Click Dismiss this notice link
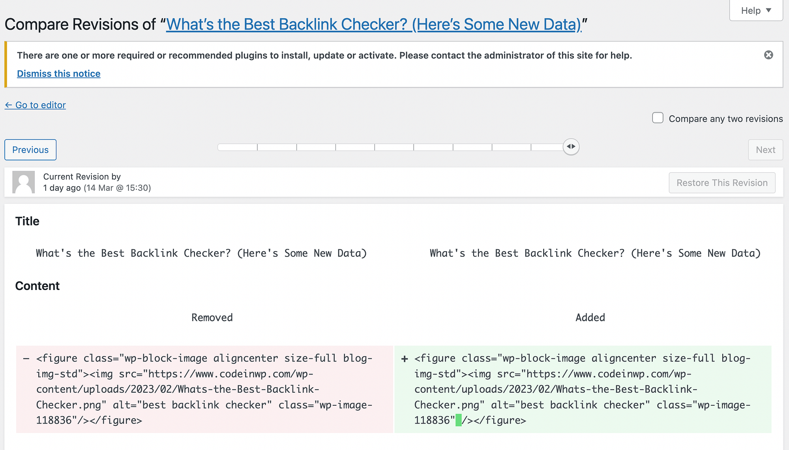The height and width of the screenshot is (450, 789). click(59, 73)
